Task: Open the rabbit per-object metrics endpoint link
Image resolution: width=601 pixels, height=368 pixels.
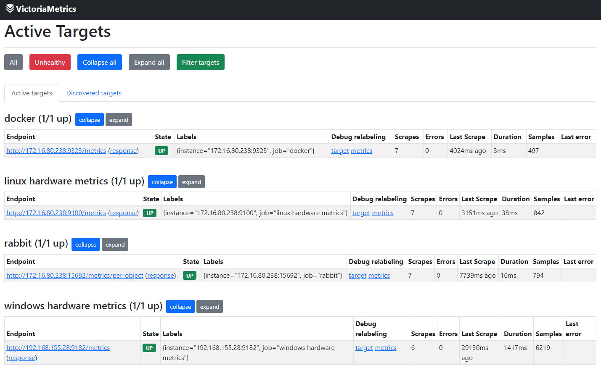Action: pos(75,276)
